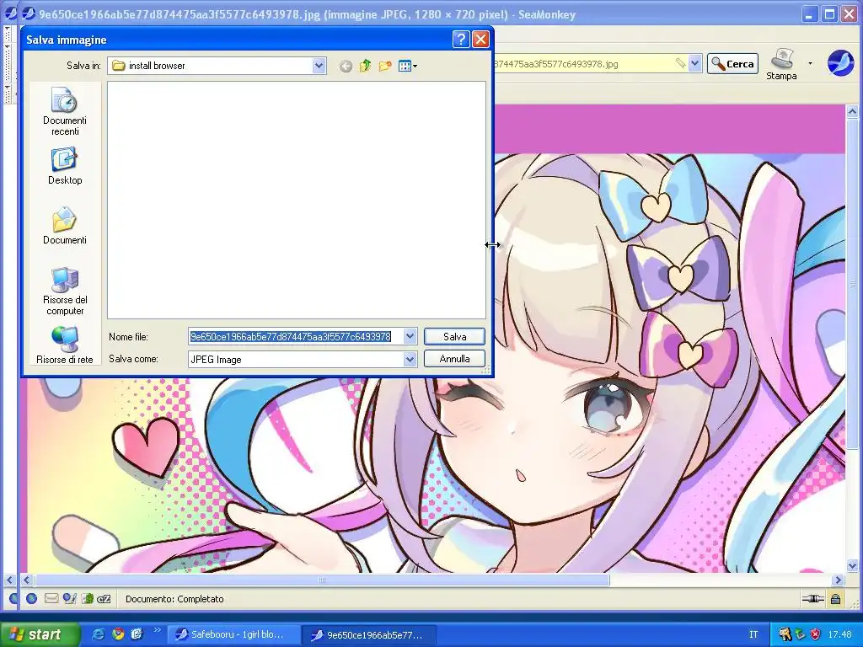The height and width of the screenshot is (647, 863).
Task: Click the security padlock icon
Action: [x=835, y=599]
